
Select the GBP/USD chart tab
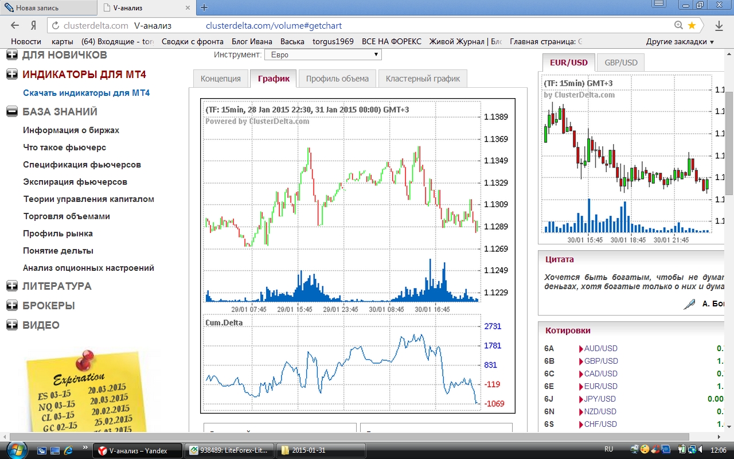click(x=620, y=63)
